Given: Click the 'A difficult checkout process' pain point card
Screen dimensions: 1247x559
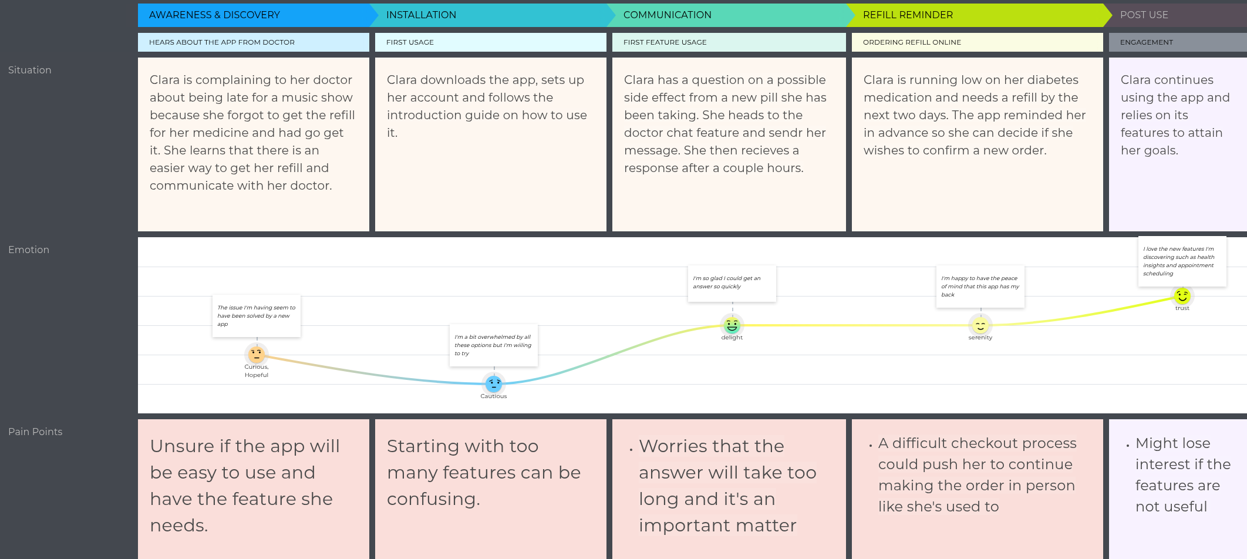Looking at the screenshot, I should (x=977, y=488).
